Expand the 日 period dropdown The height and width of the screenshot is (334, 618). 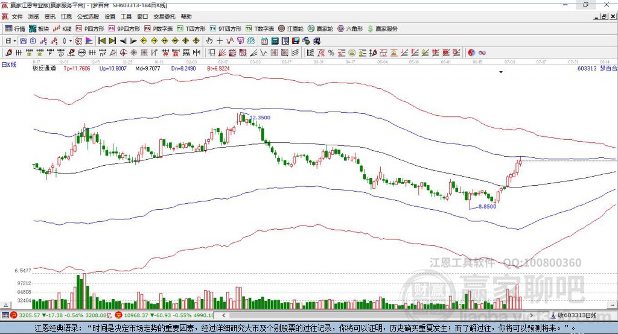[x=14, y=41]
